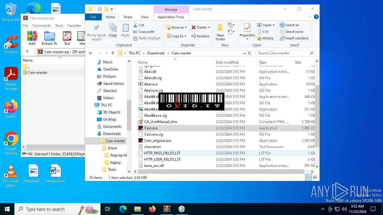Open Quick Access Toolbar customize dropdown

tap(112, 9)
